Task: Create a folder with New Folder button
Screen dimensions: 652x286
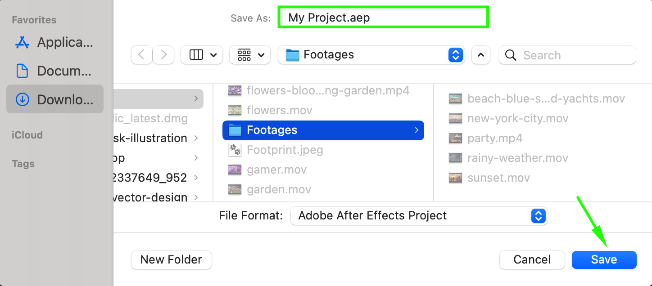Action: (x=171, y=259)
